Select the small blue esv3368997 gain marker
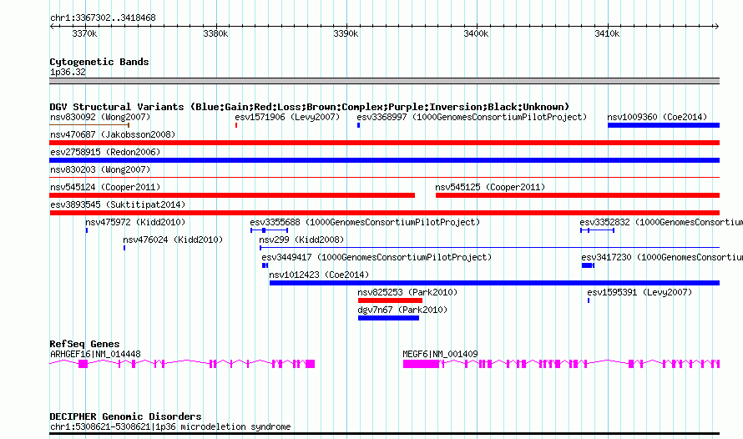 359,125
